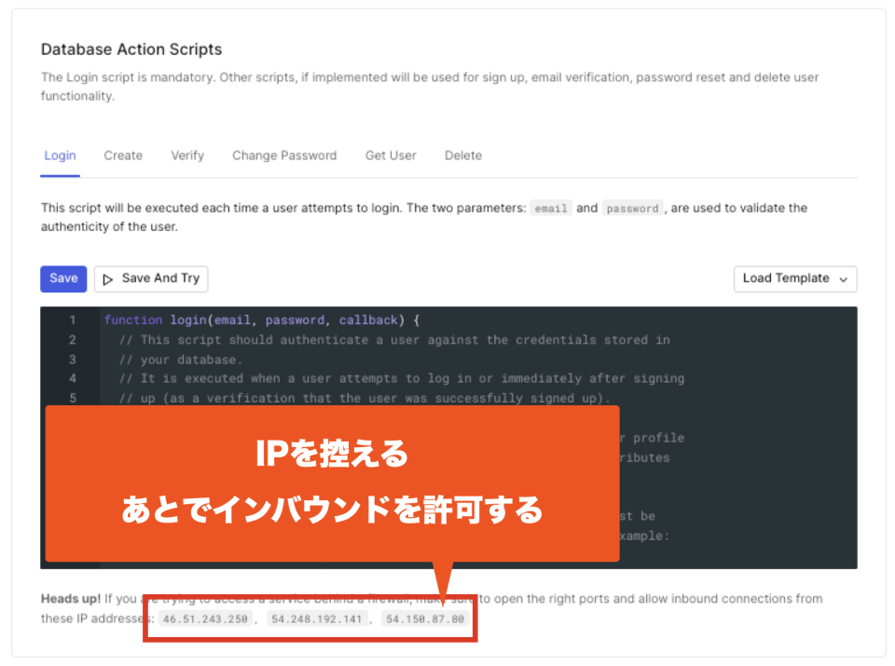Click the play icon in Save And Try
Image resolution: width=895 pixels, height=666 pixels.
108,279
